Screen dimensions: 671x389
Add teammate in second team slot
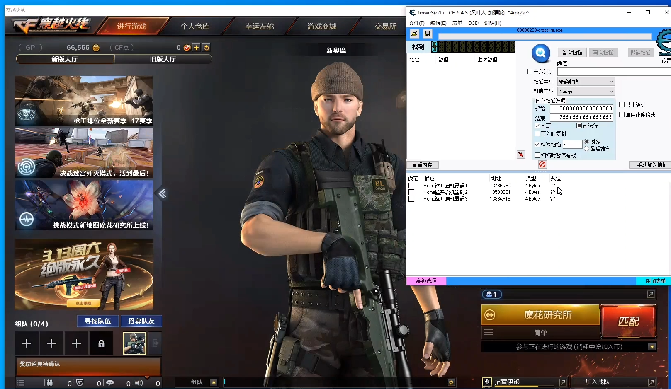coord(51,343)
